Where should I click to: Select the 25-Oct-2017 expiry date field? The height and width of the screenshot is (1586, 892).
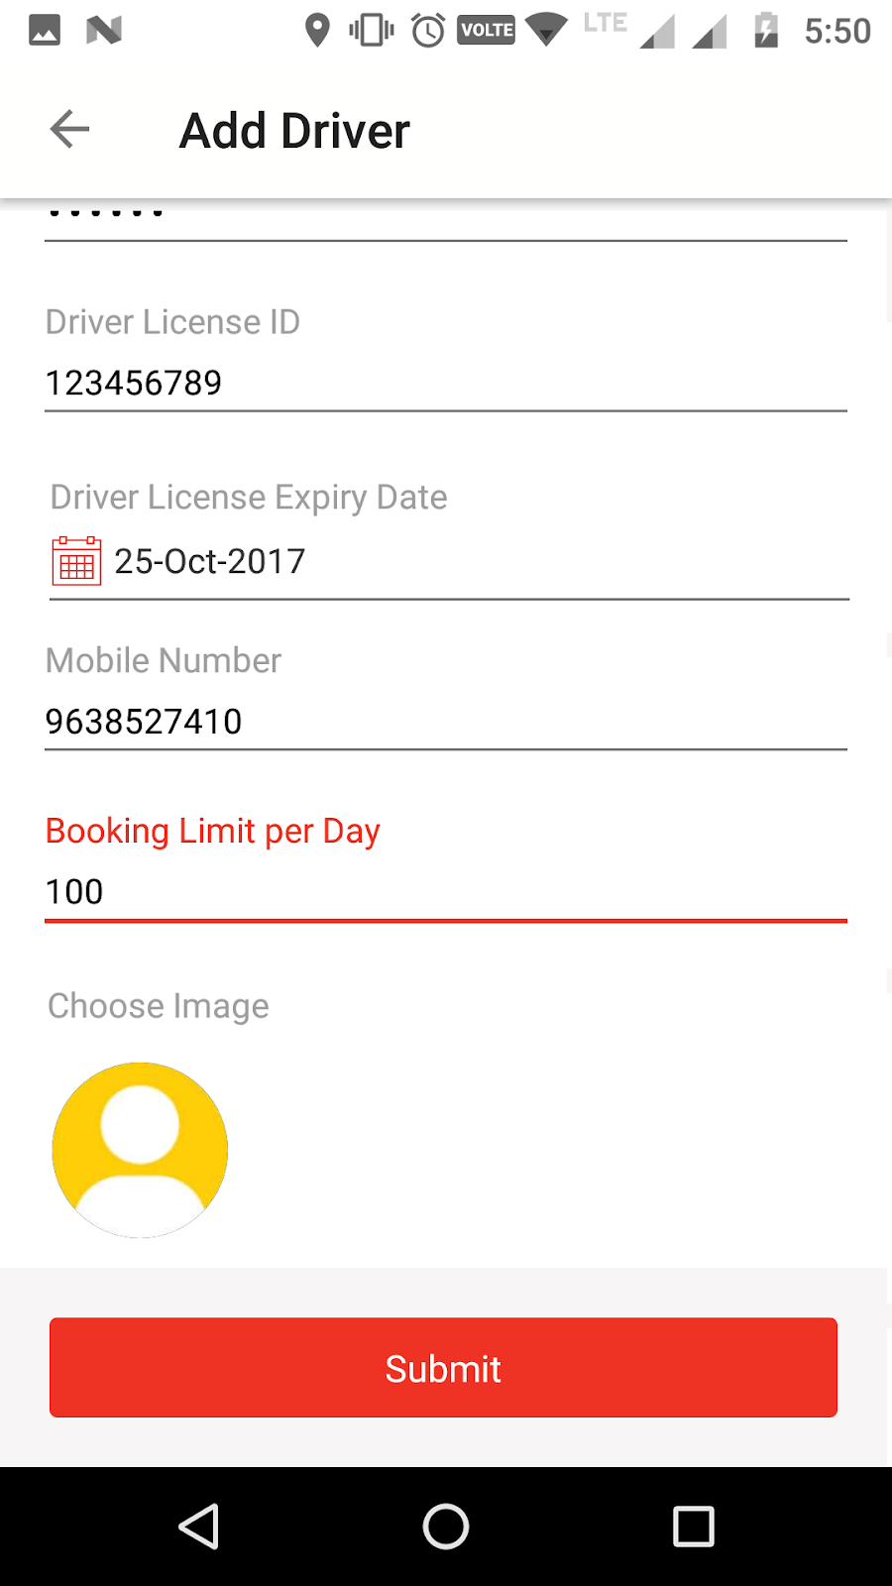[450, 561]
